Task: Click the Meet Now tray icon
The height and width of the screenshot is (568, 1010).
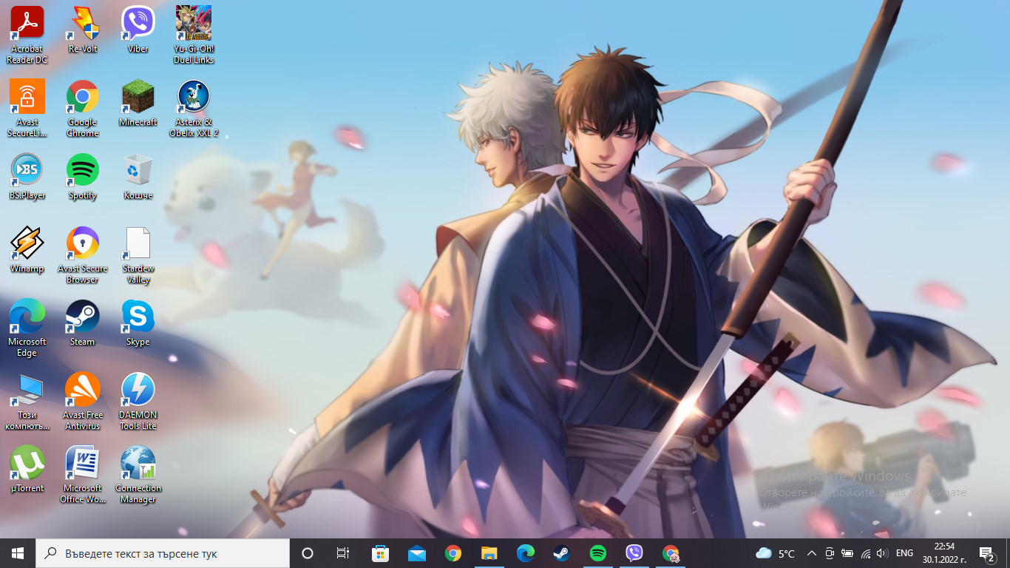Action: tap(830, 553)
